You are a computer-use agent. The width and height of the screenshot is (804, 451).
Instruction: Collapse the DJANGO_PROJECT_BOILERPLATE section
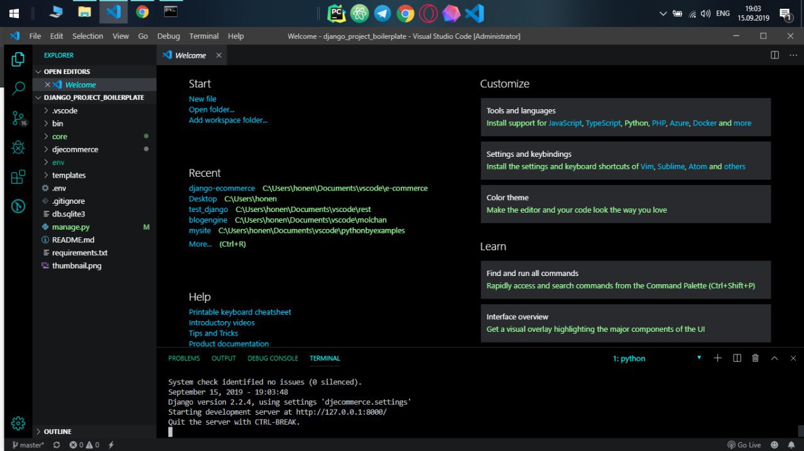tap(95, 97)
